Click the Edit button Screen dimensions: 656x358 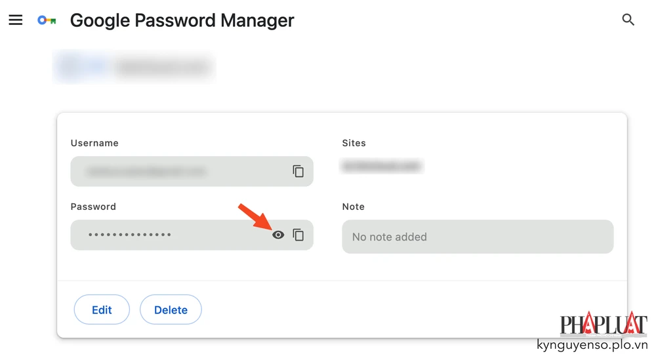click(102, 310)
